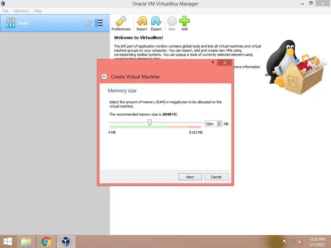This screenshot has width=331, height=248.
Task: Go back using the wizard arrow icon
Action: pyautogui.click(x=104, y=77)
